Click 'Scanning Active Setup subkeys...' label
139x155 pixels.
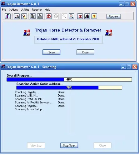(x=40, y=84)
